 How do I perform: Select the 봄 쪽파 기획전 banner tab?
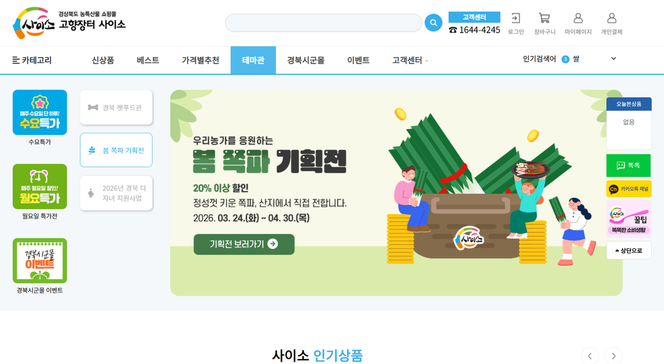click(116, 150)
